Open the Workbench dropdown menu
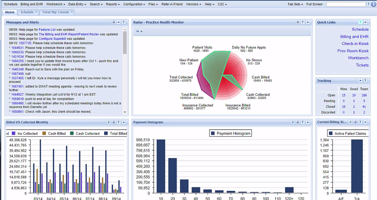 coord(56,4)
